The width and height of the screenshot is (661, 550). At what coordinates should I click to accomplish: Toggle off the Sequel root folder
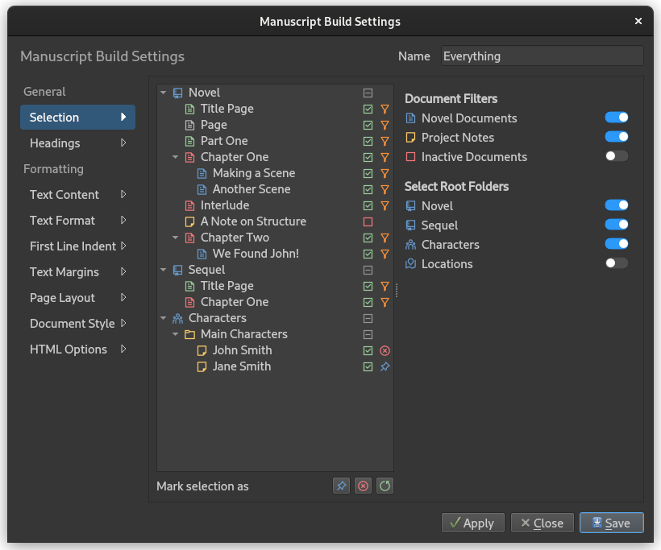[x=617, y=225]
